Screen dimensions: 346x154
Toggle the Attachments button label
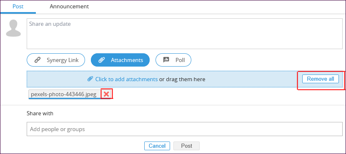127,60
